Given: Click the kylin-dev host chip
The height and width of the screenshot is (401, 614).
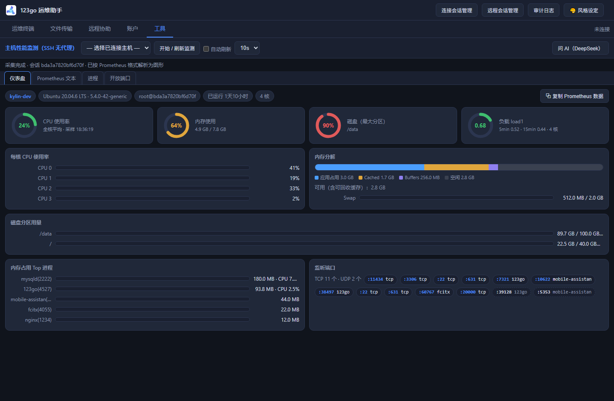Looking at the screenshot, I should [x=20, y=96].
